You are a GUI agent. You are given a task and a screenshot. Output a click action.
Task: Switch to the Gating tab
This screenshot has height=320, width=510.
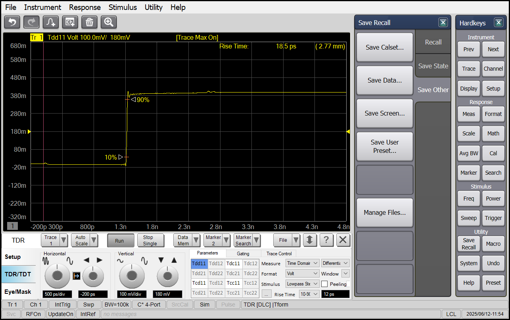point(243,253)
